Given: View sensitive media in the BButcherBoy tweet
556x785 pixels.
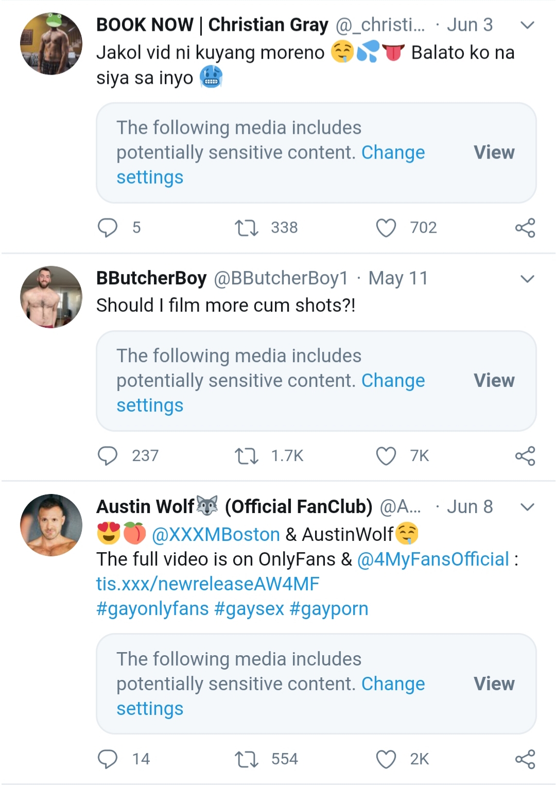Looking at the screenshot, I should click(494, 381).
